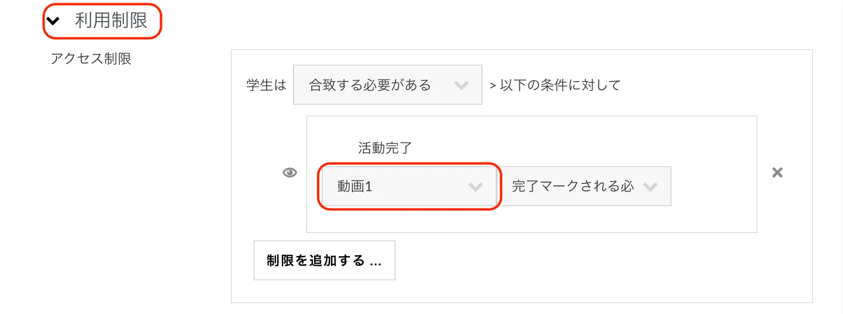Click the ">" symbol before 以下の条件に対して
This screenshot has width=843, height=314.
[x=493, y=86]
